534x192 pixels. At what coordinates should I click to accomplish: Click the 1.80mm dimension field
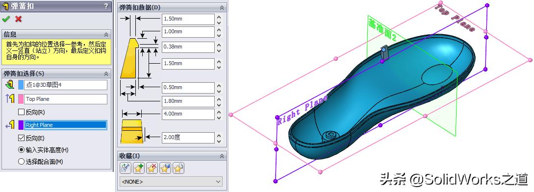(x=188, y=101)
